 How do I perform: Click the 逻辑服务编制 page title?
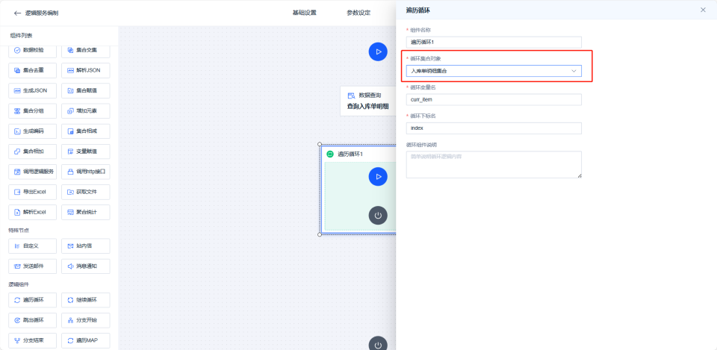coord(42,13)
